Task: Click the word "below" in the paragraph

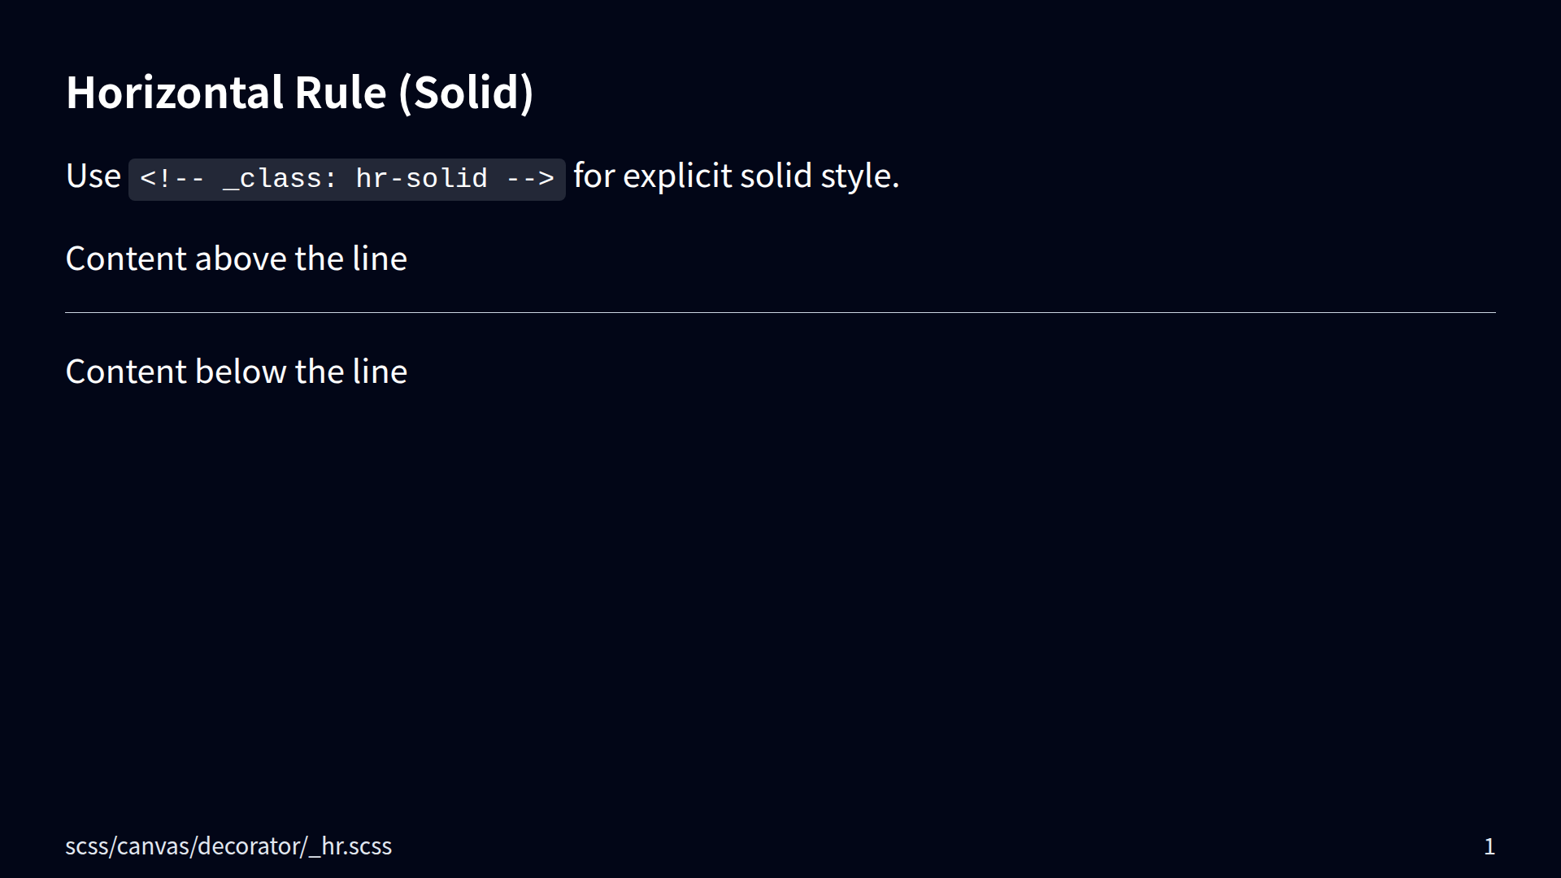Action: (241, 372)
